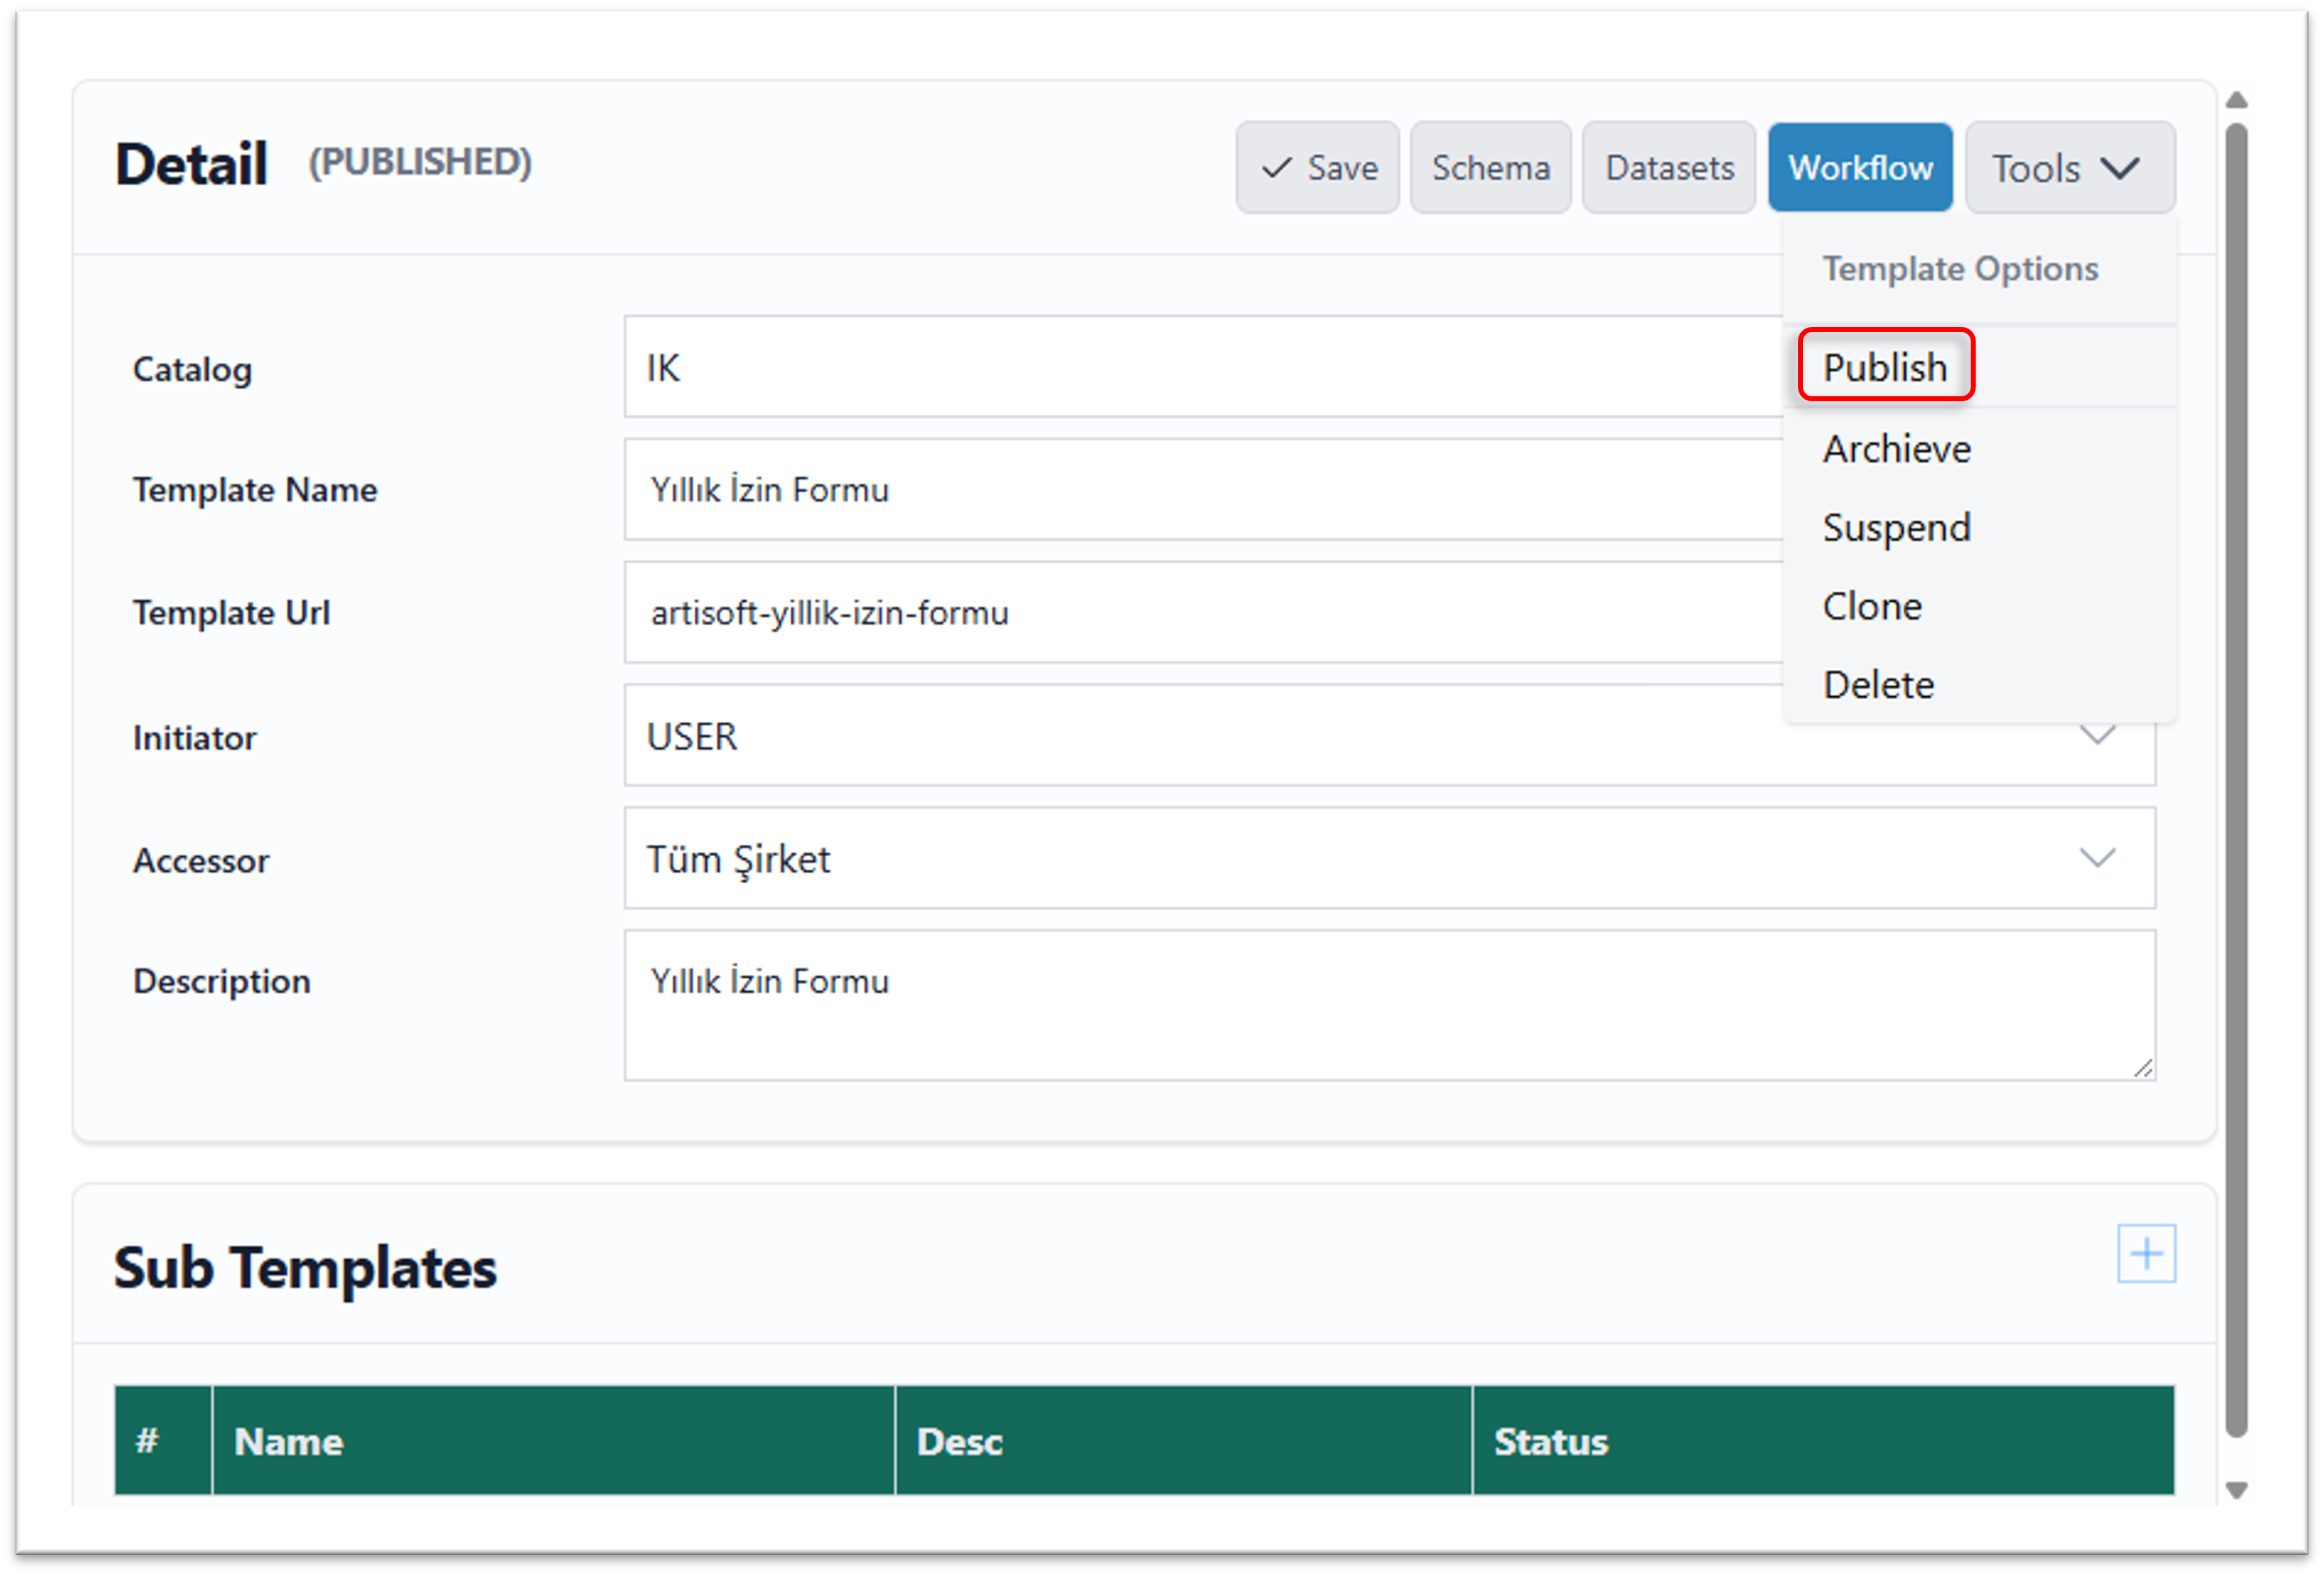Focus the Template Name input field
Screen dimensions: 2324x1575
click(x=1200, y=490)
